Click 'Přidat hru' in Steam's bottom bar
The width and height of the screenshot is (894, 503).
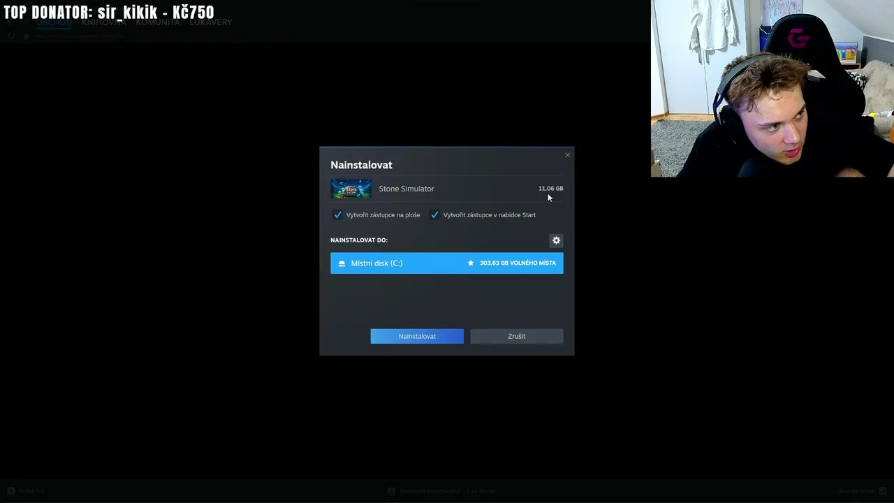click(x=26, y=491)
